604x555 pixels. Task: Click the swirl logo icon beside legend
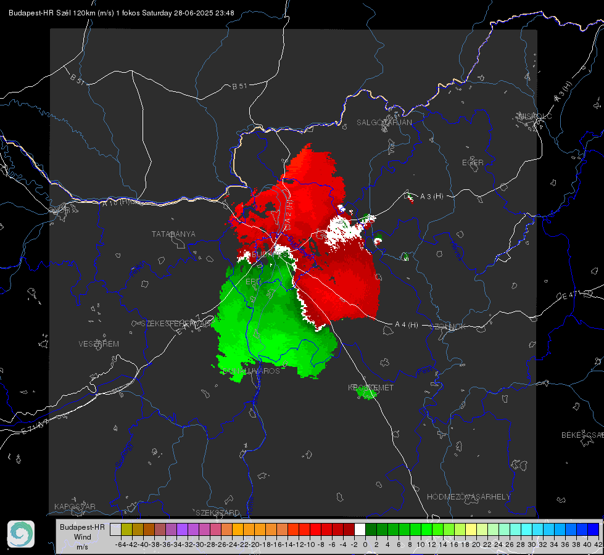tap(21, 534)
